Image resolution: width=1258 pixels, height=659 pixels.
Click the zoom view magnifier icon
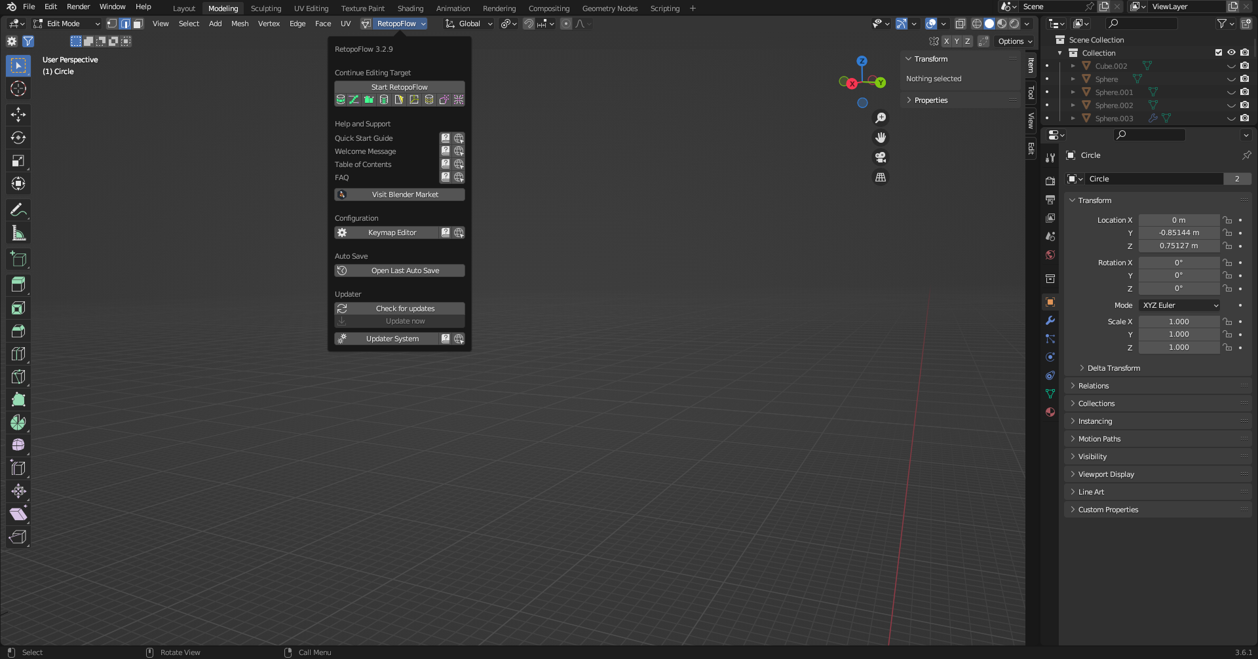(881, 118)
